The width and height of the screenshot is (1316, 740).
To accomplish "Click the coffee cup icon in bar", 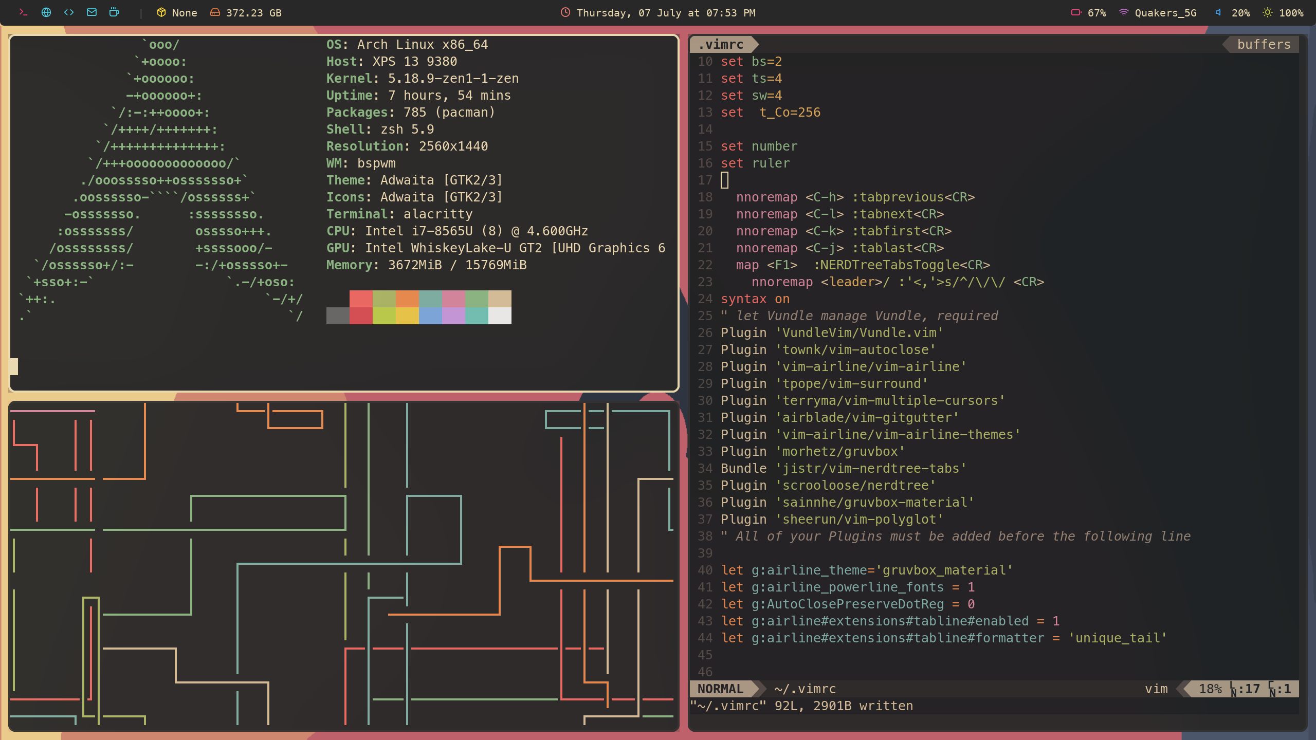I will [x=114, y=12].
